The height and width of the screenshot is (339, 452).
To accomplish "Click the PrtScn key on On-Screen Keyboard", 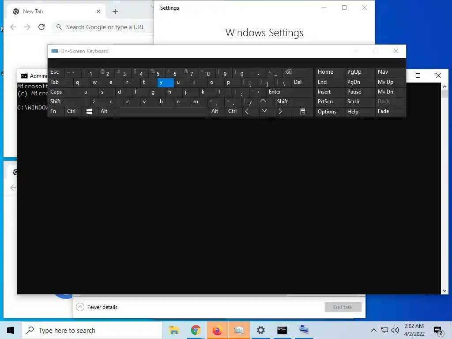I will coord(330,102).
